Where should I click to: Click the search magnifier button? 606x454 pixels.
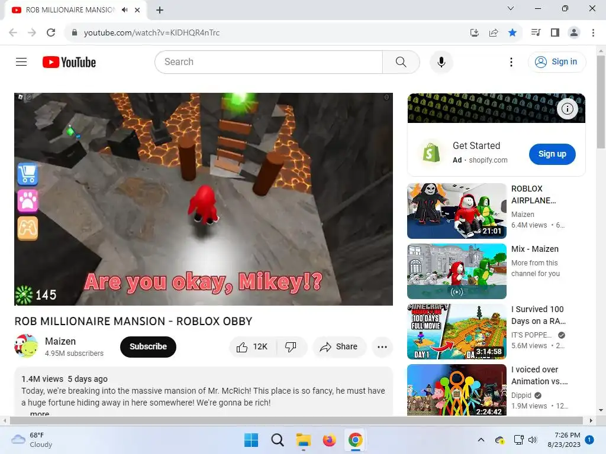[x=401, y=61]
